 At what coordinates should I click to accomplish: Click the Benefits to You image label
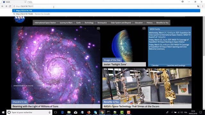tap(111, 102)
